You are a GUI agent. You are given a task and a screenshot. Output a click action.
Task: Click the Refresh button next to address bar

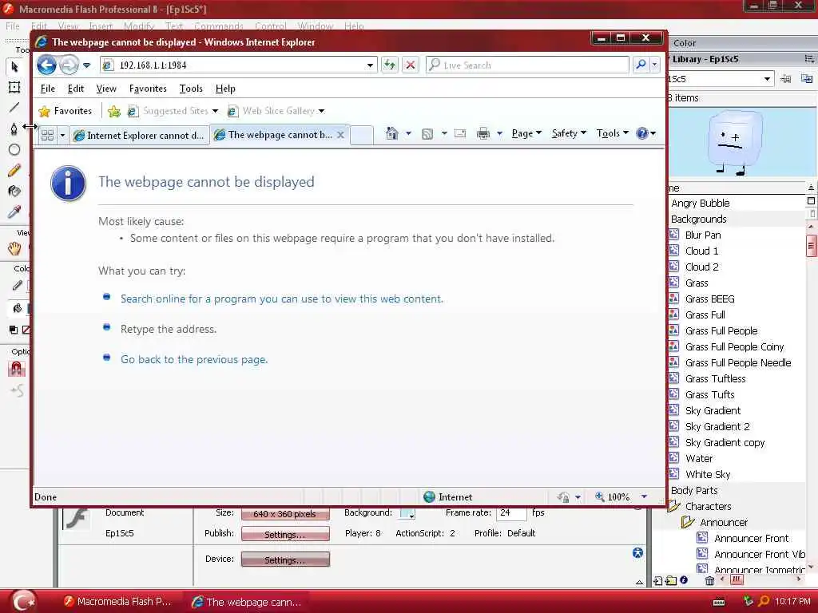390,65
